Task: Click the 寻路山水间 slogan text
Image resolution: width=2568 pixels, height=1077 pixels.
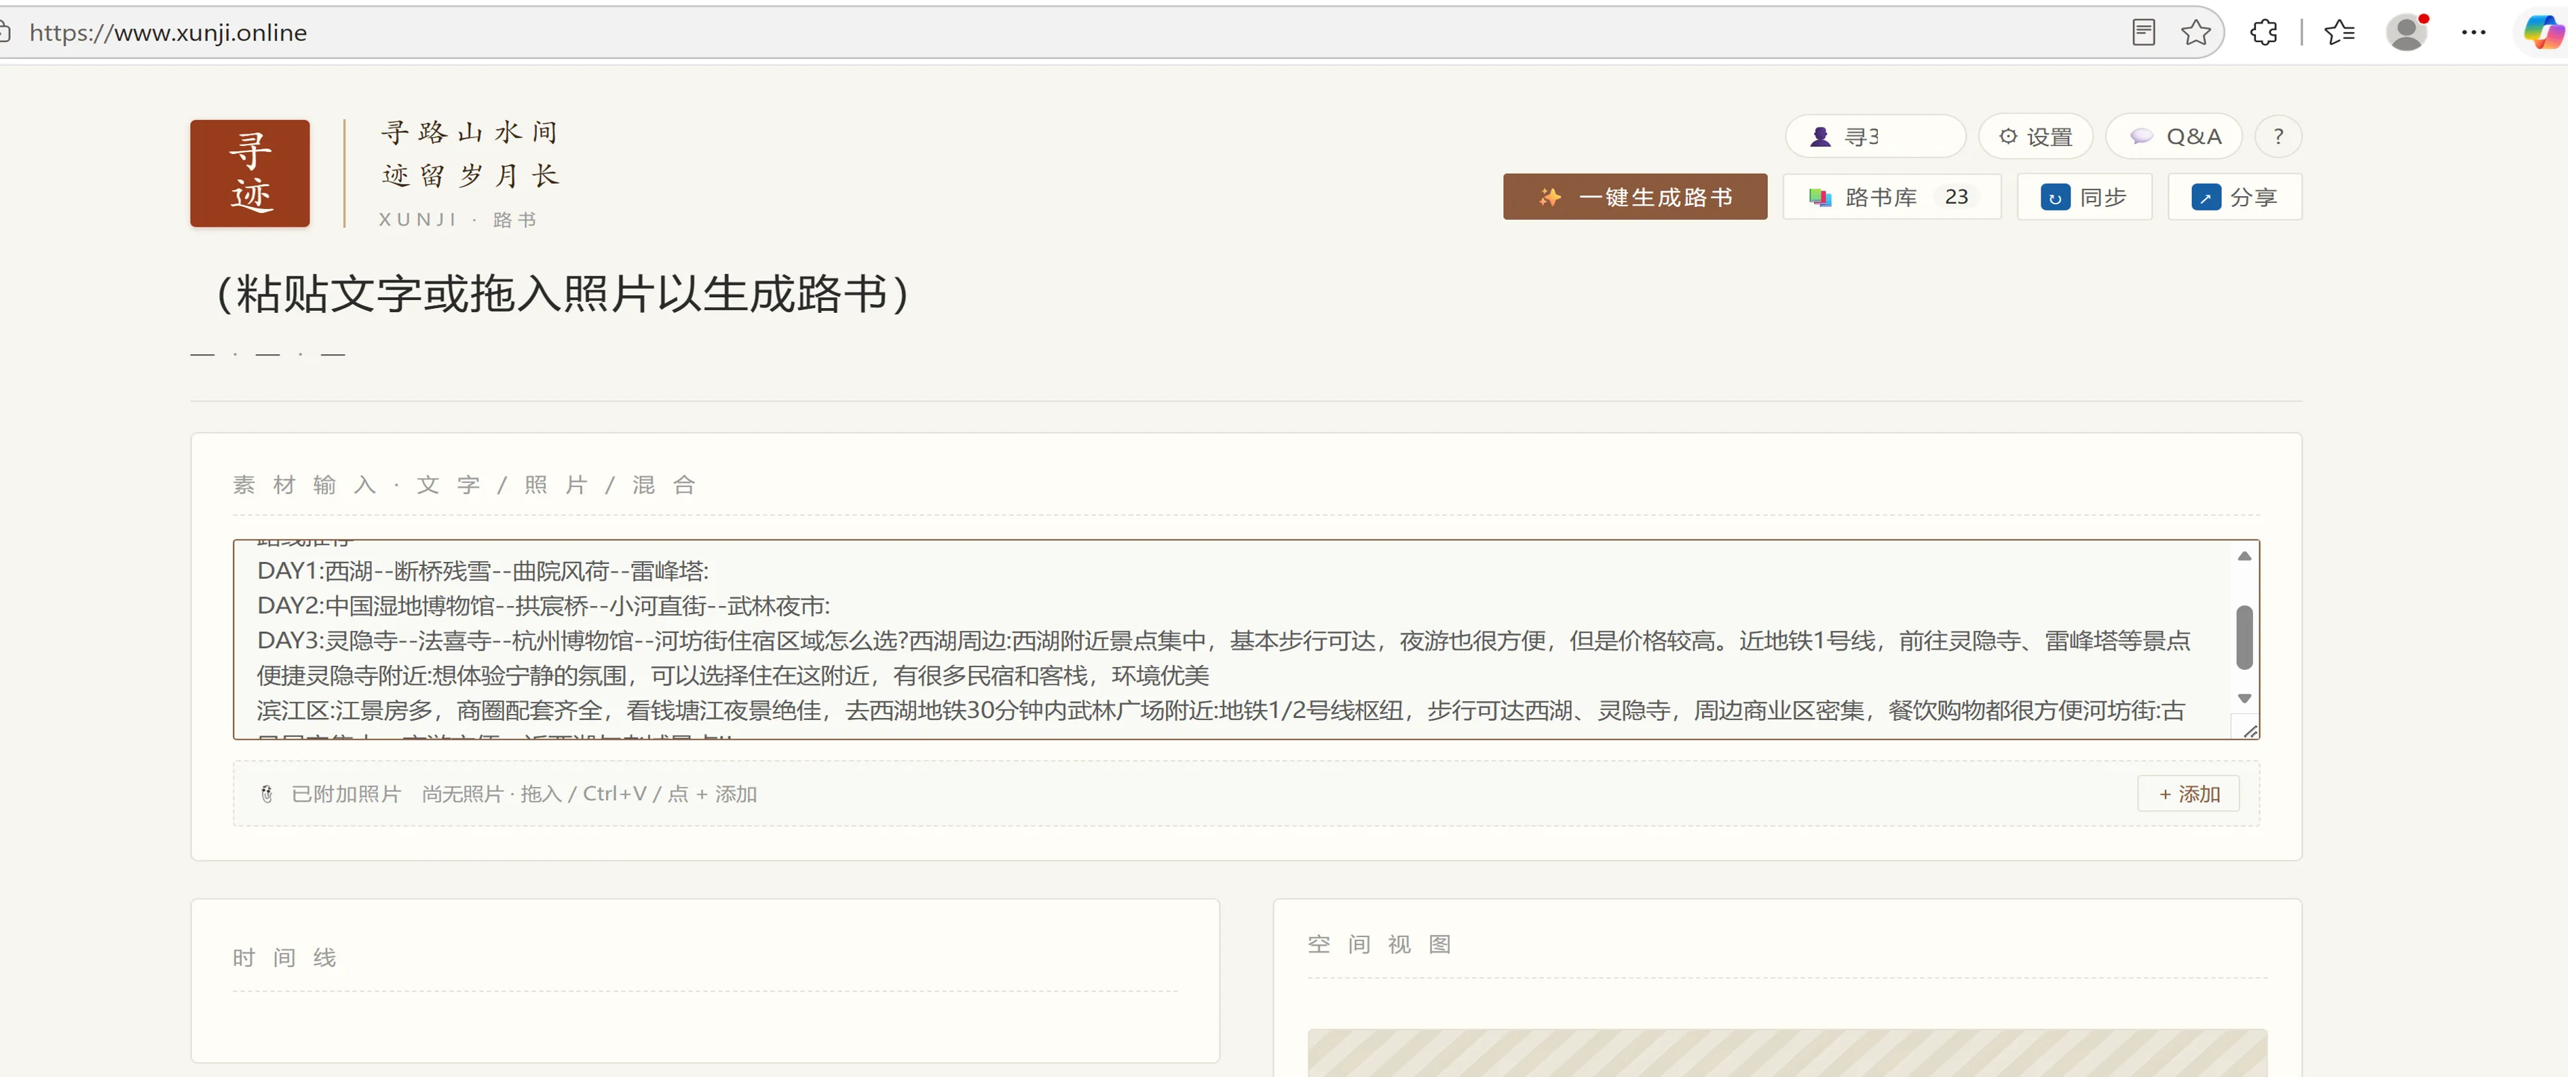Action: click(470, 132)
